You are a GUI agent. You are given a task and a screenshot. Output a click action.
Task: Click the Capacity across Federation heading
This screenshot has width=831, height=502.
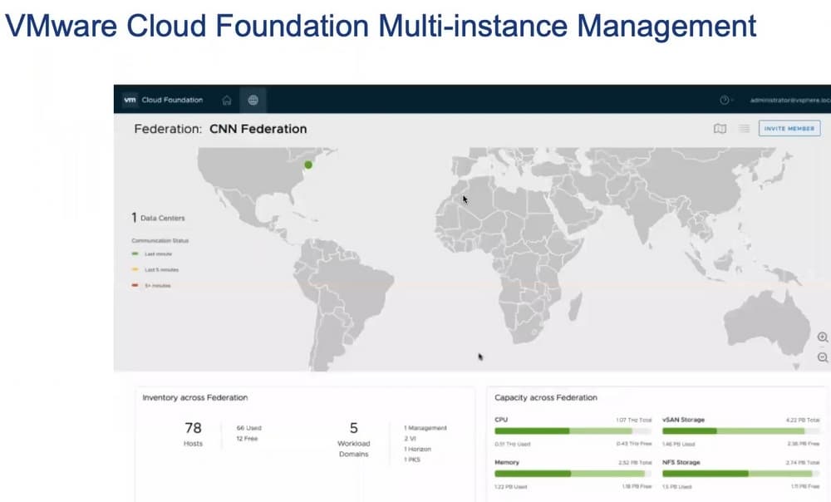[546, 397]
